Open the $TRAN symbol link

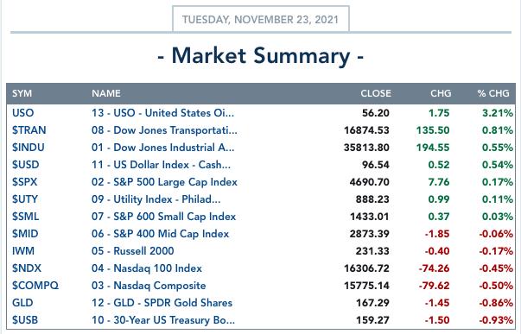(x=29, y=130)
